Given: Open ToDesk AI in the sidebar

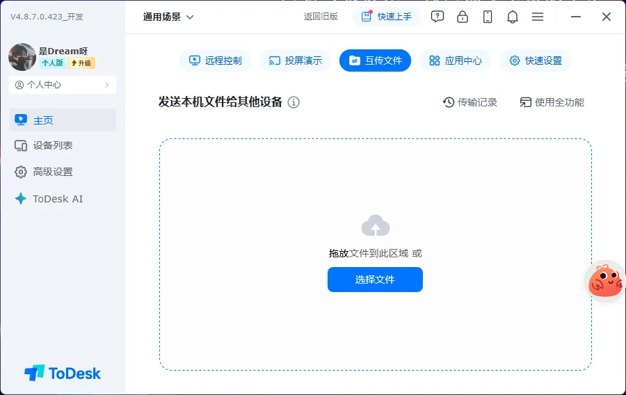Looking at the screenshot, I should click(x=63, y=199).
